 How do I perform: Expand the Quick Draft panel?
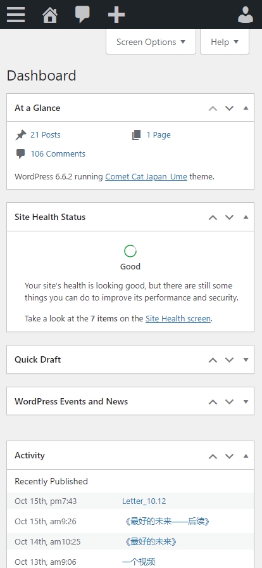pyautogui.click(x=246, y=359)
